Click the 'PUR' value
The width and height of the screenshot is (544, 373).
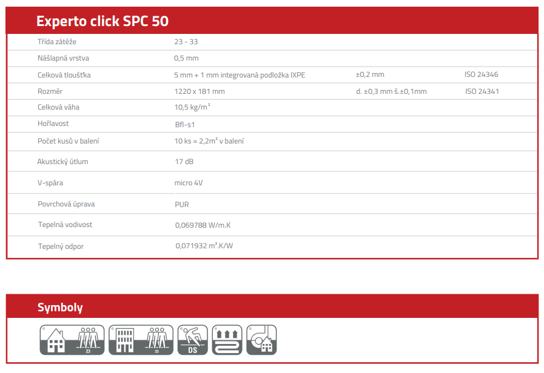pos(182,205)
